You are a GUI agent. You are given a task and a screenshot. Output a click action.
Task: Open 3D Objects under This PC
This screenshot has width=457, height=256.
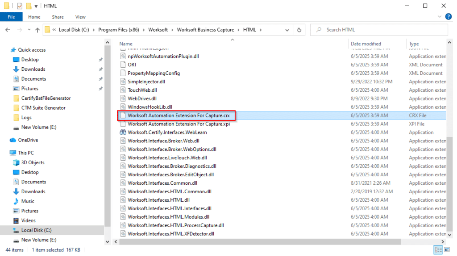pyautogui.click(x=33, y=163)
